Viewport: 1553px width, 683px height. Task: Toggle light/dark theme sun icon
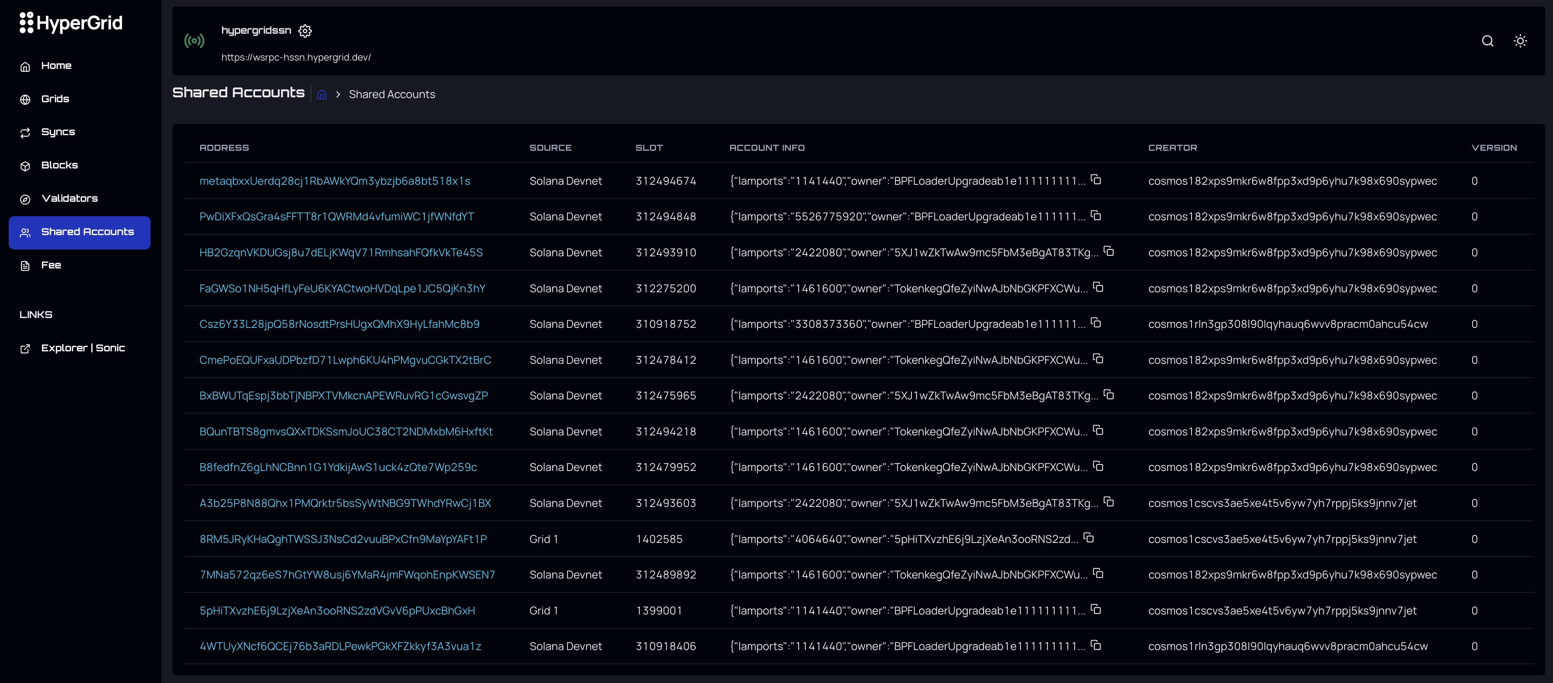click(x=1520, y=41)
